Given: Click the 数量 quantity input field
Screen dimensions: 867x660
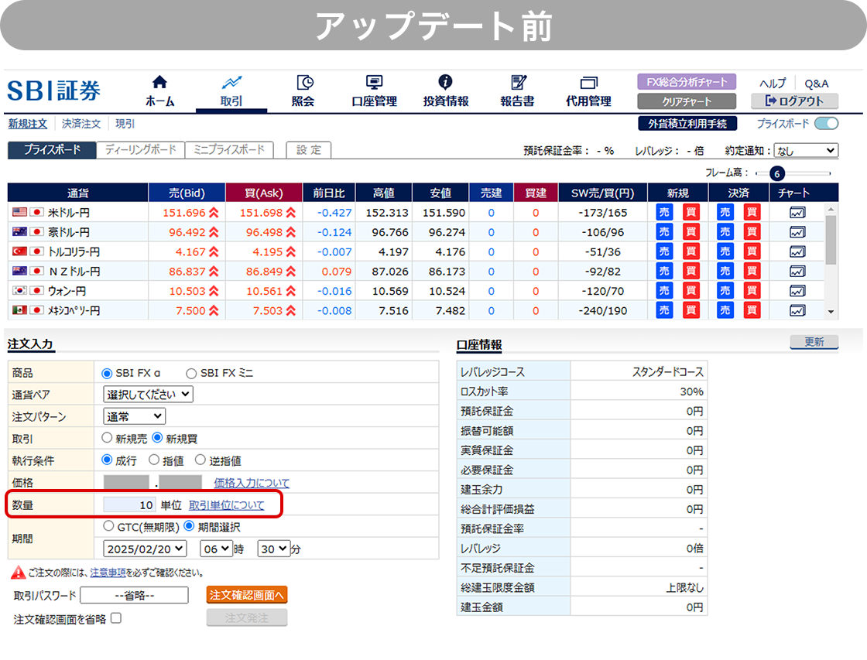Looking at the screenshot, I should tap(129, 505).
